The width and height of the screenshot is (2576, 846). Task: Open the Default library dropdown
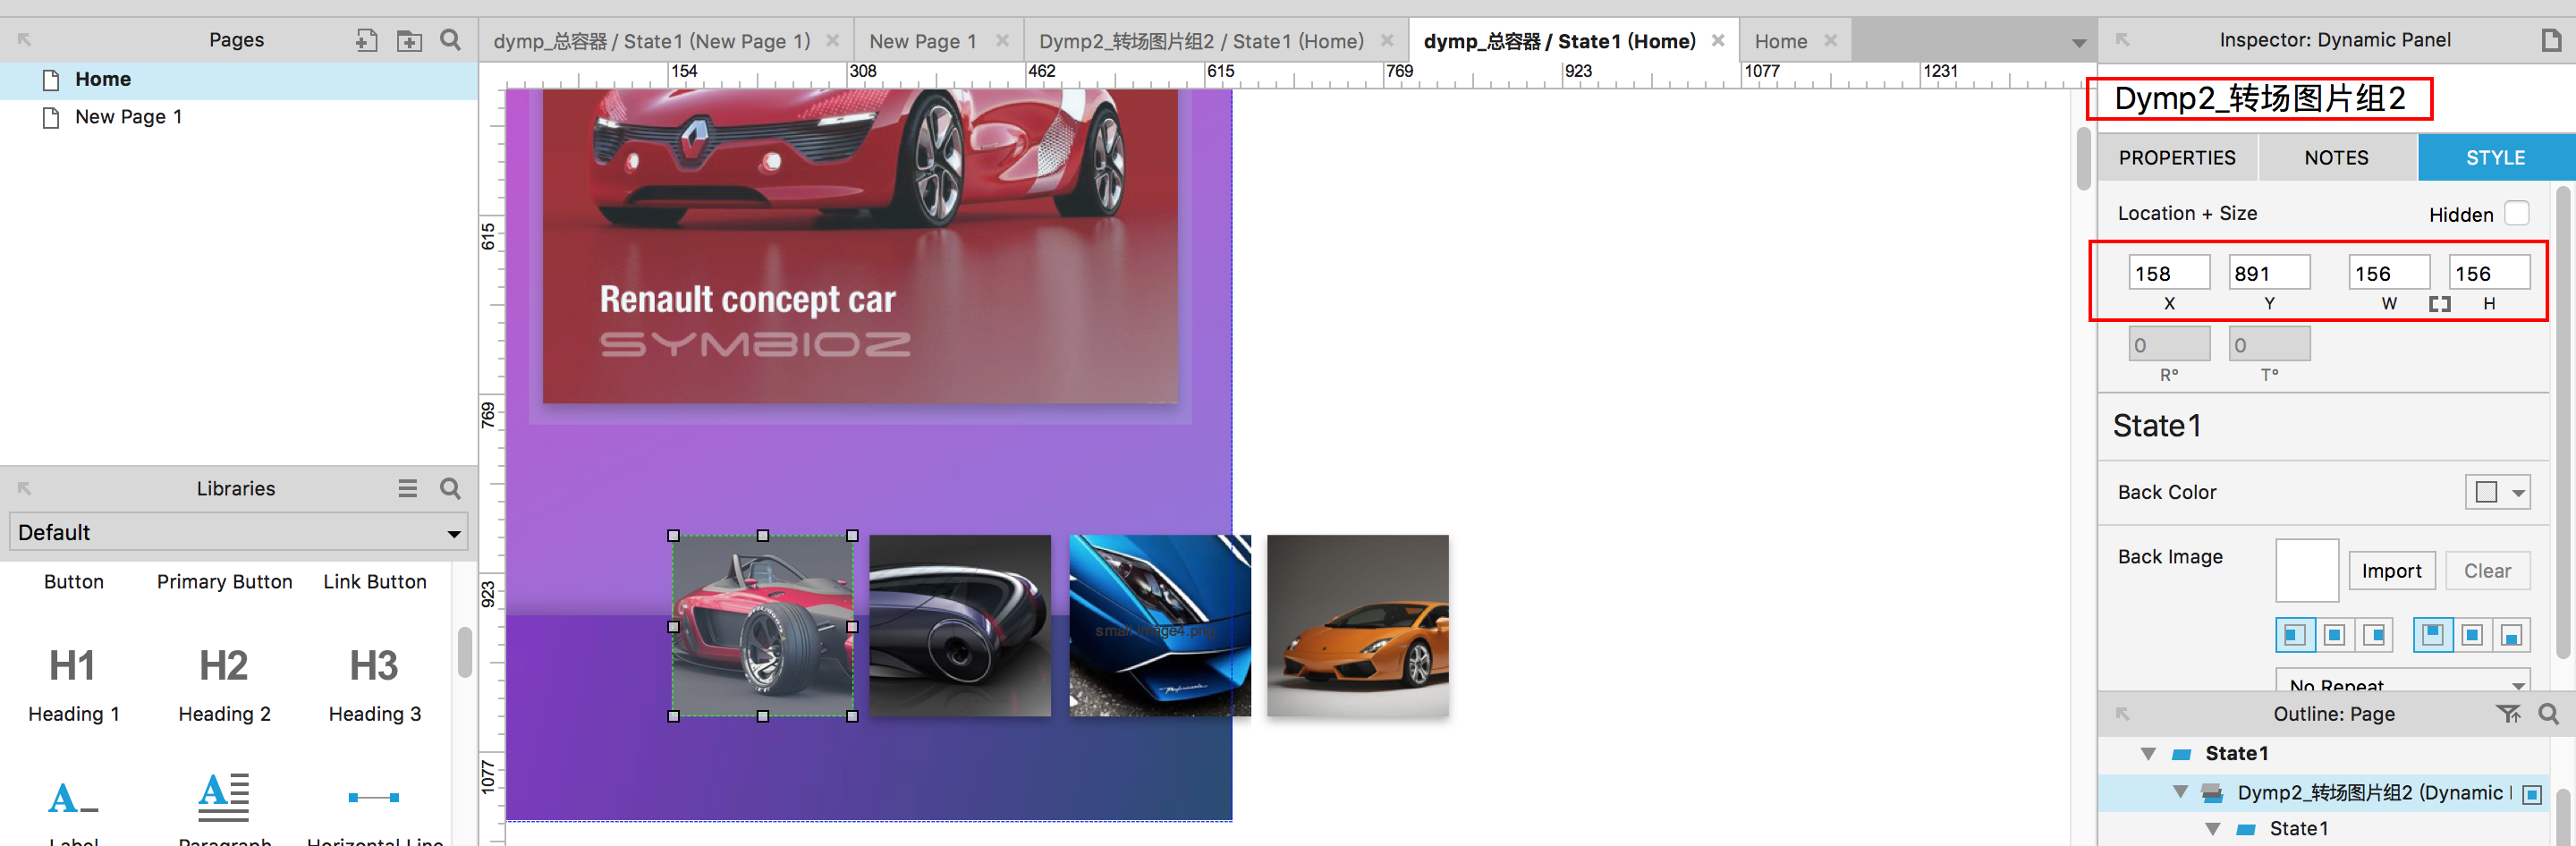click(239, 532)
